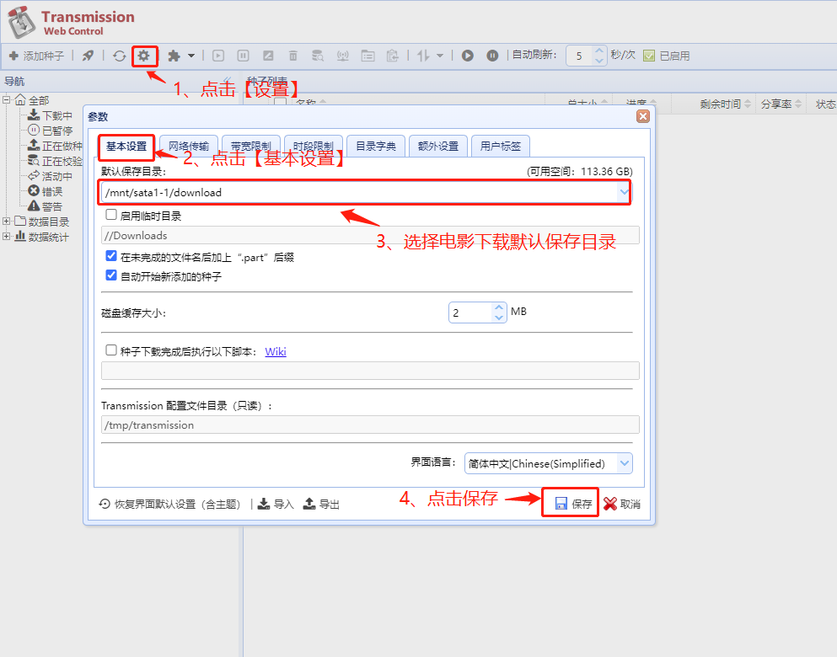
Task: Toggle the ".part" suffix checkbox
Action: click(x=111, y=256)
